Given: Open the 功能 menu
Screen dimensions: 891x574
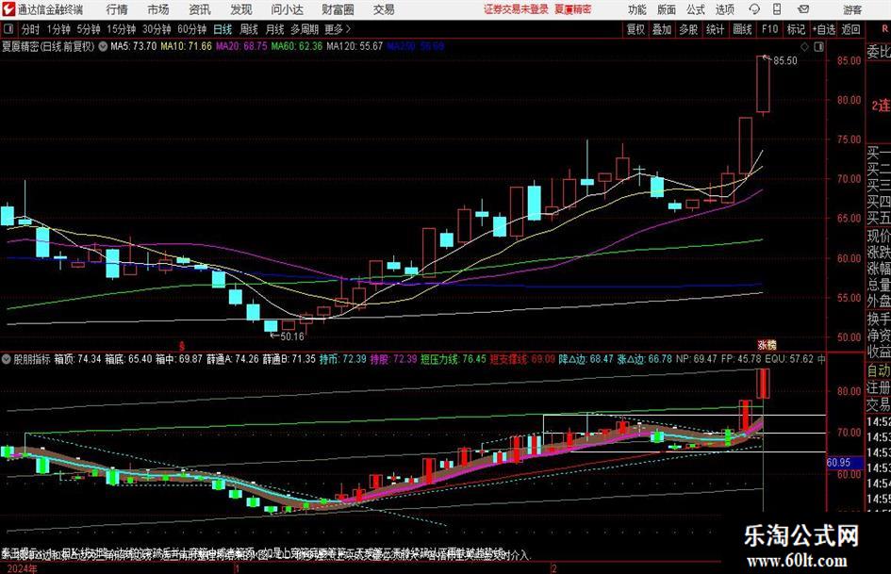Looking at the screenshot, I should point(637,9).
